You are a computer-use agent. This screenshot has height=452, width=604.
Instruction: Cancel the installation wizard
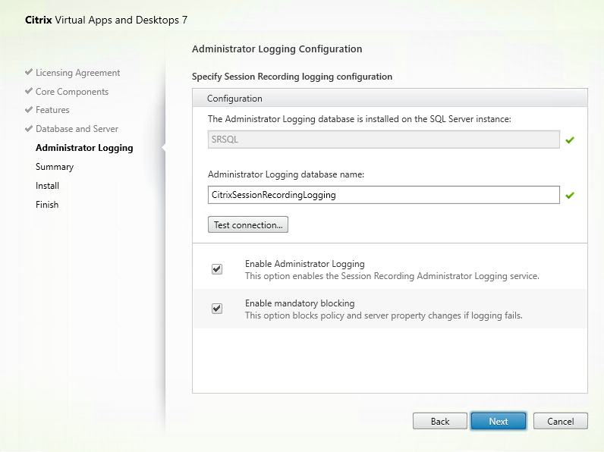(560, 421)
